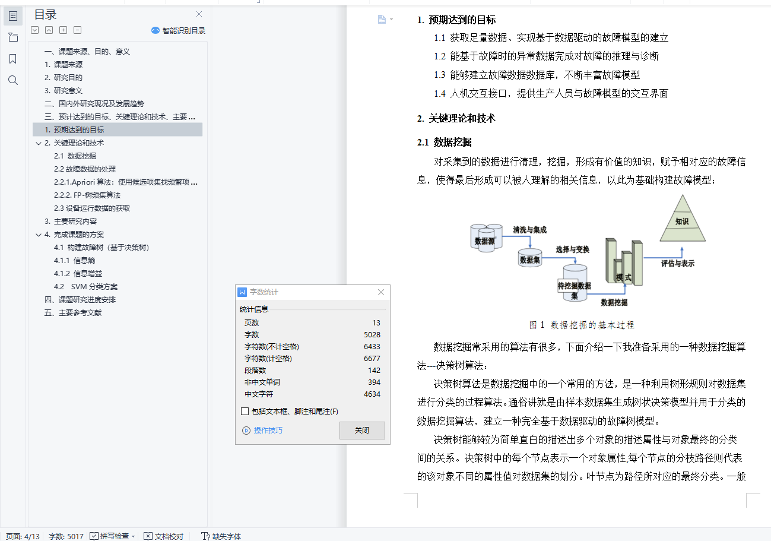
Task: Click the minus box icon to collapse all headings
Action: coord(78,30)
